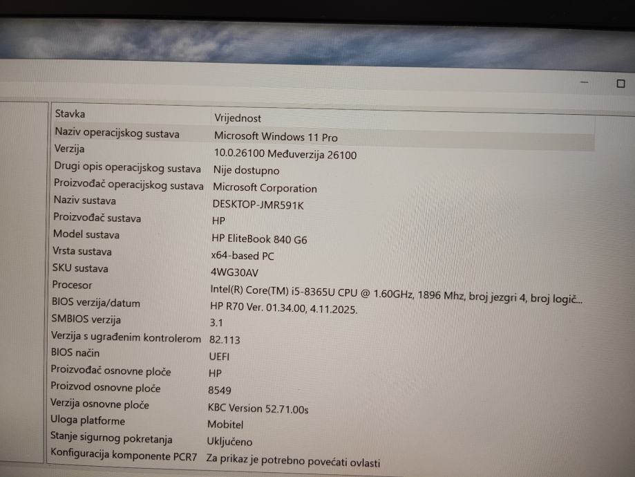
Task: Select the 'Nije dostupno' value
Action: coord(246,171)
